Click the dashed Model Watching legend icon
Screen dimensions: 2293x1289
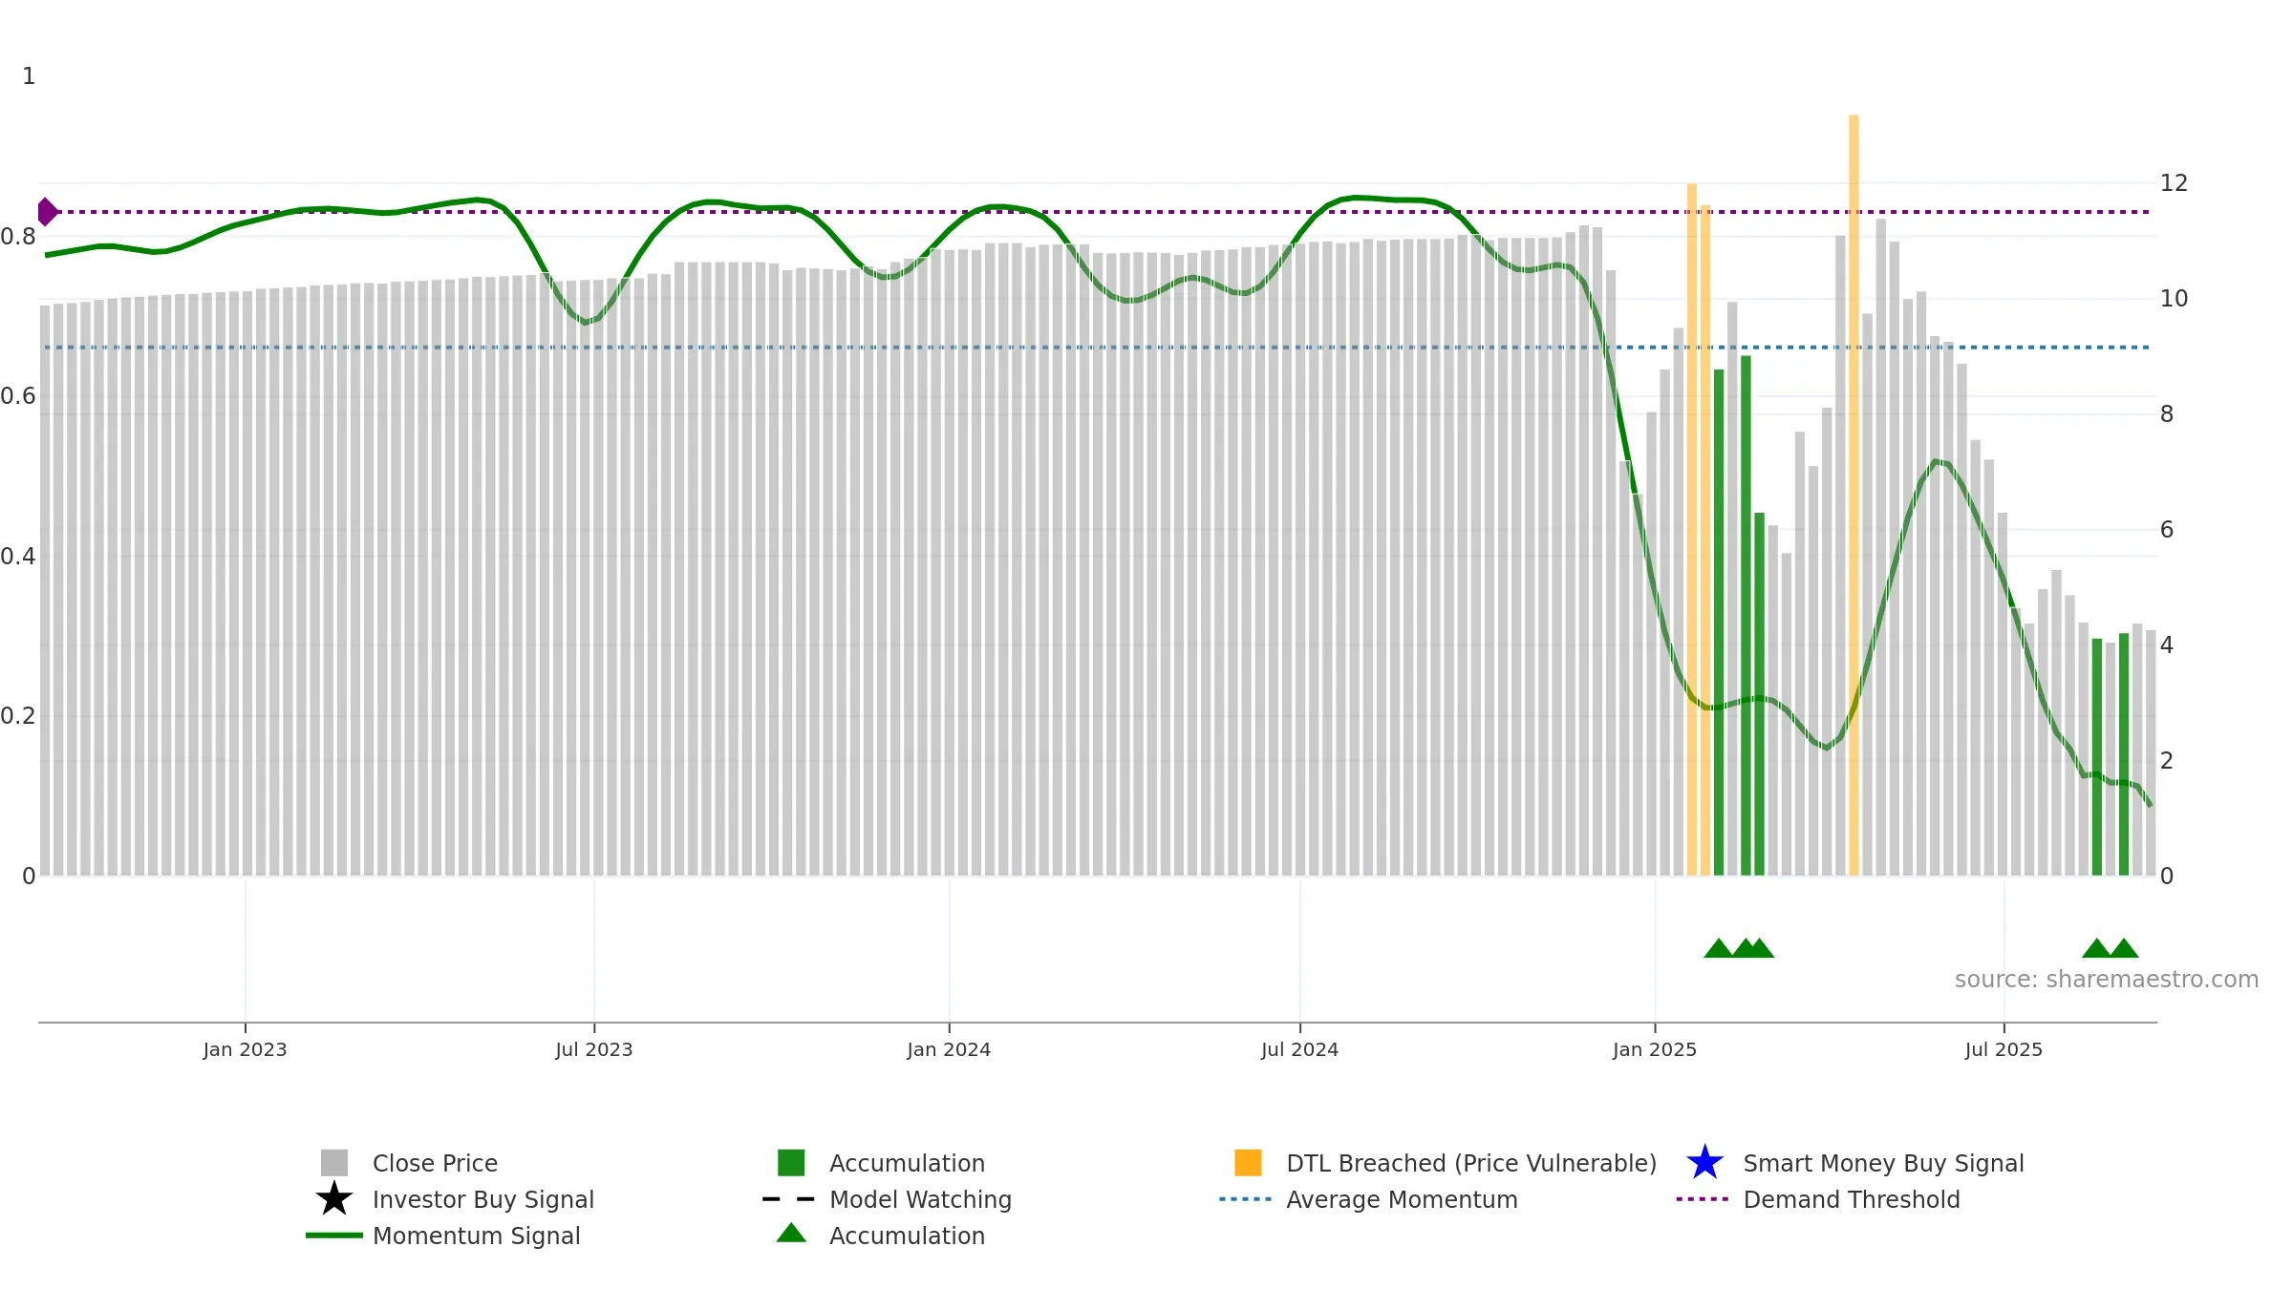[789, 1199]
